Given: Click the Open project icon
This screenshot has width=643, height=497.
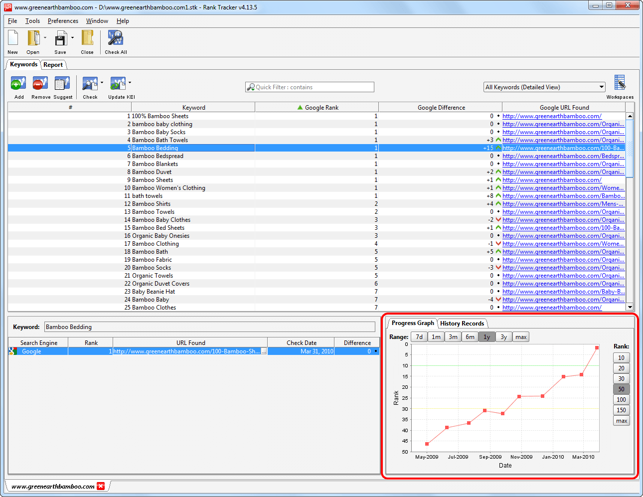Looking at the screenshot, I should click(33, 38).
